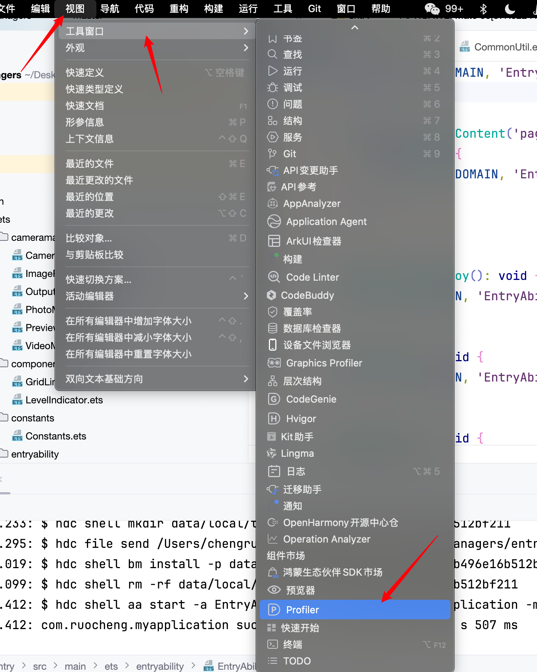
Task: Expand the 外观 submenu arrow
Action: tap(246, 48)
